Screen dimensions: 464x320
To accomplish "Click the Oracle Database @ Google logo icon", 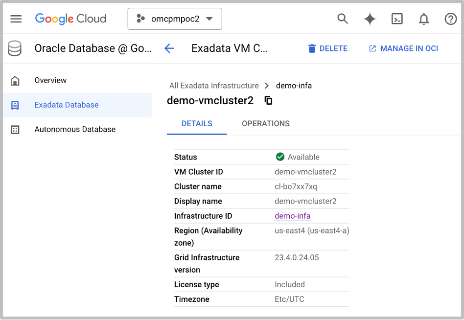I will (14, 48).
